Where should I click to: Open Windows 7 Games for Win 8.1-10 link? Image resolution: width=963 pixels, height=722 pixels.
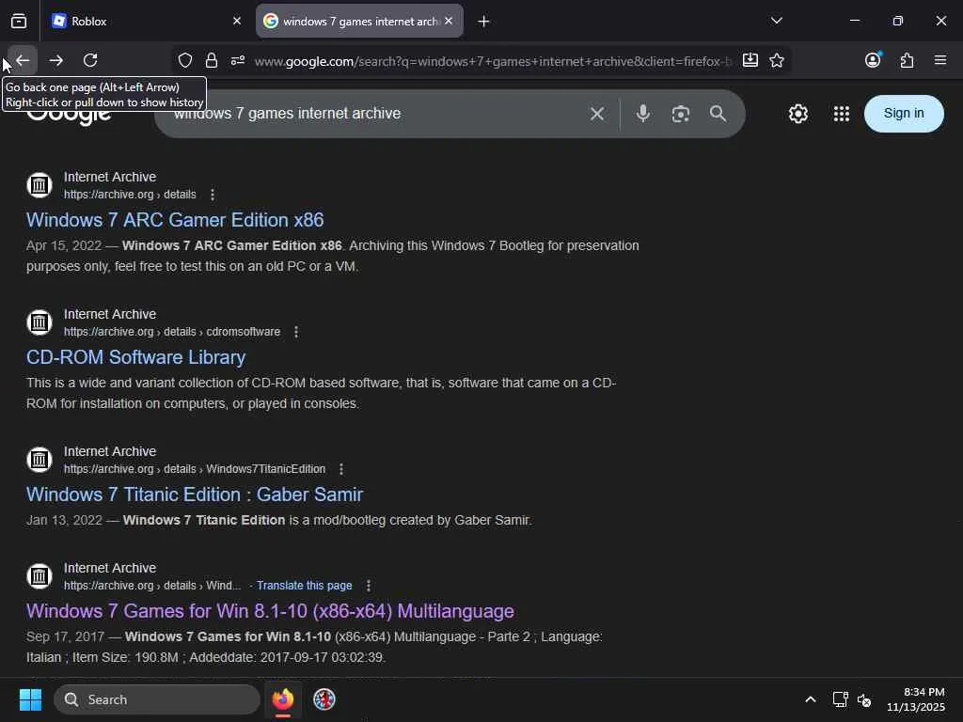click(x=270, y=611)
